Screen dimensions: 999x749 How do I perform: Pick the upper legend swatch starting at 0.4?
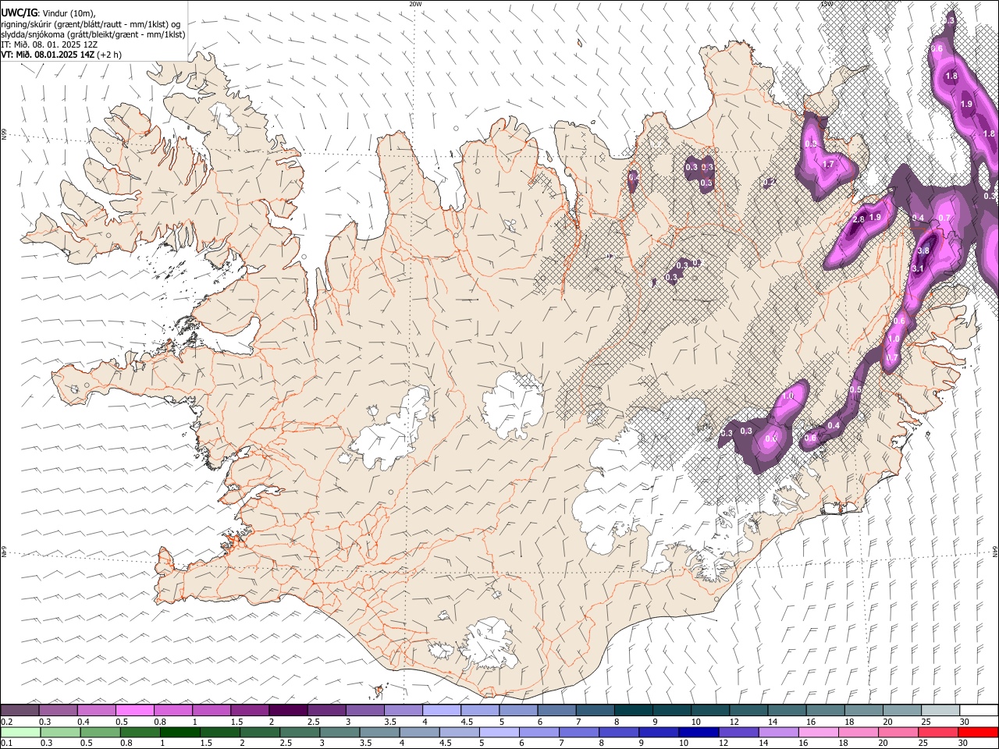click(x=96, y=710)
